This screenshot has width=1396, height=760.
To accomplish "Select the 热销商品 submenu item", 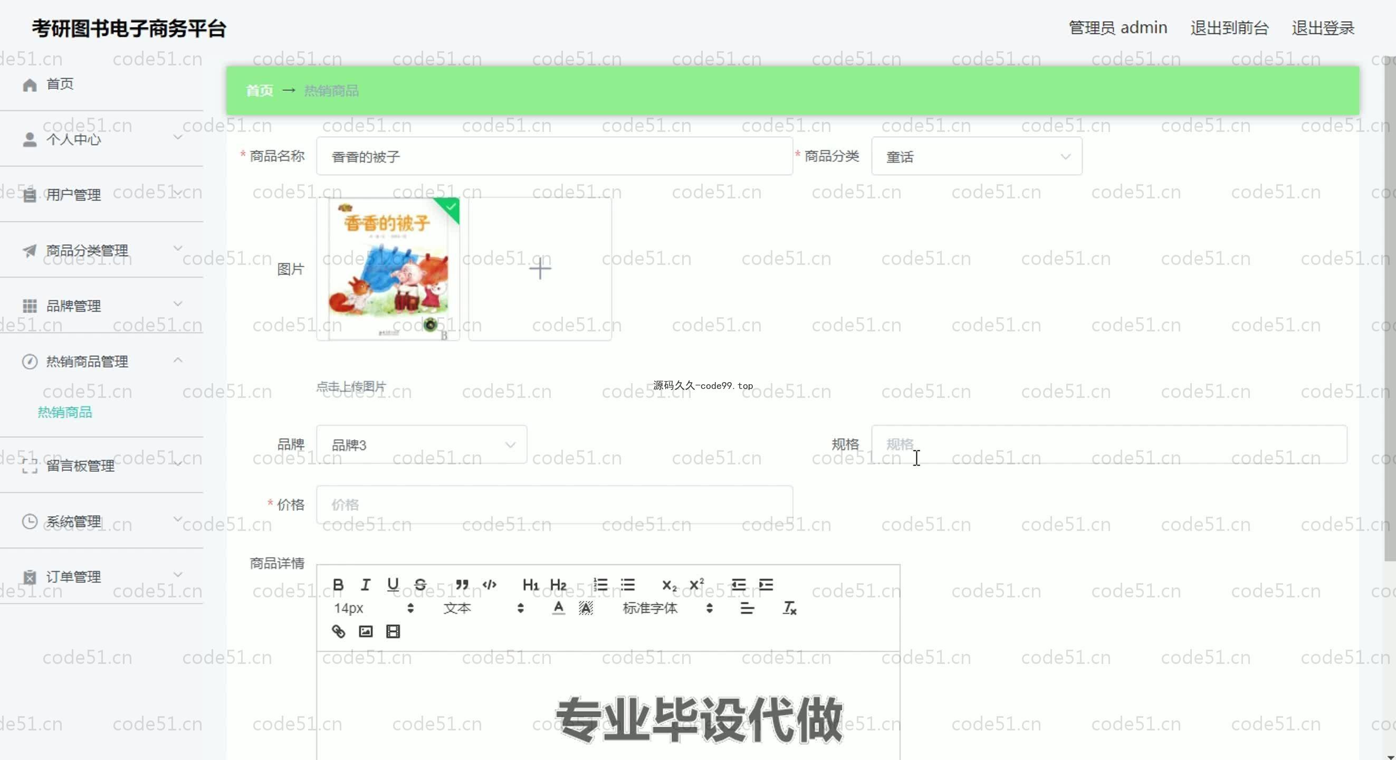I will click(65, 412).
